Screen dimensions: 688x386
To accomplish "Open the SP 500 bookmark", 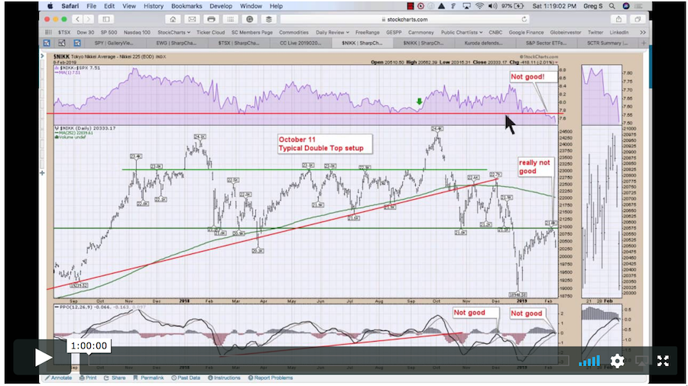I will (x=109, y=32).
